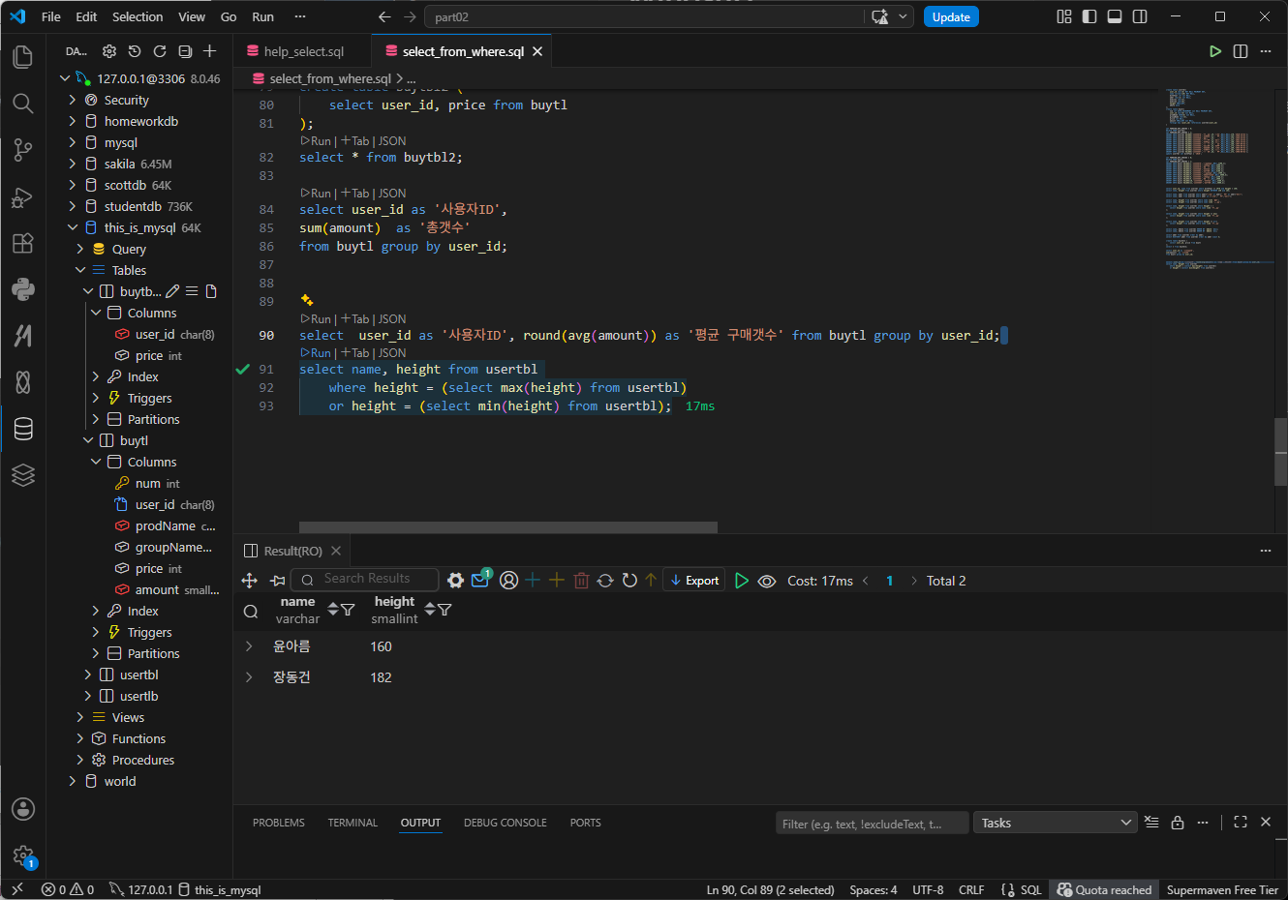Click the pencil edit icon on buytb table
Image resolution: width=1288 pixels, height=900 pixels.
[172, 291]
